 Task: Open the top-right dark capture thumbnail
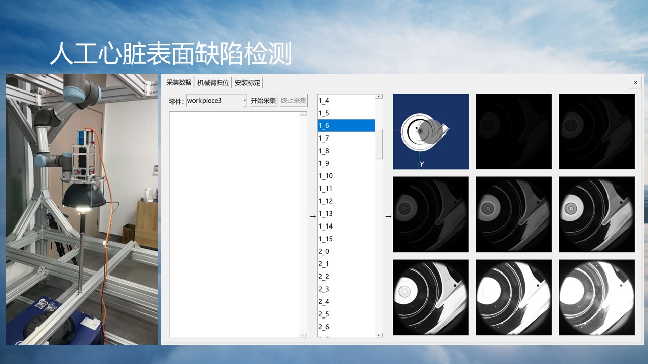[x=596, y=131]
